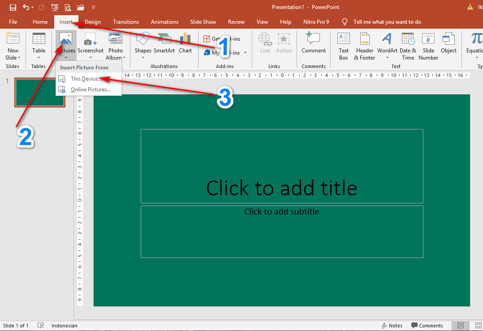Choose Online Pictures... from menu
483x331 pixels.
click(89, 90)
